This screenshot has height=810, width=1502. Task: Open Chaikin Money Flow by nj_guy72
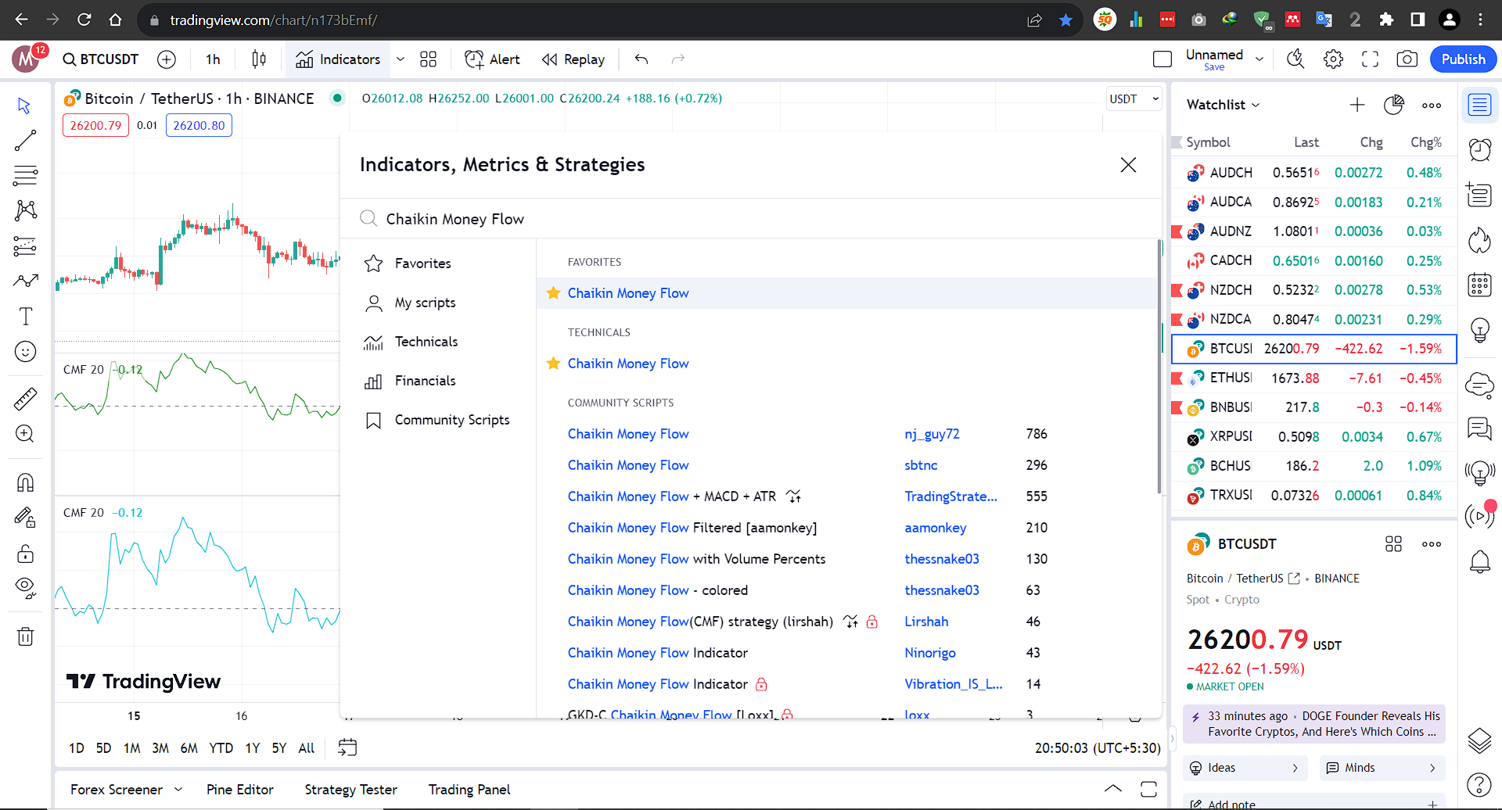point(628,434)
